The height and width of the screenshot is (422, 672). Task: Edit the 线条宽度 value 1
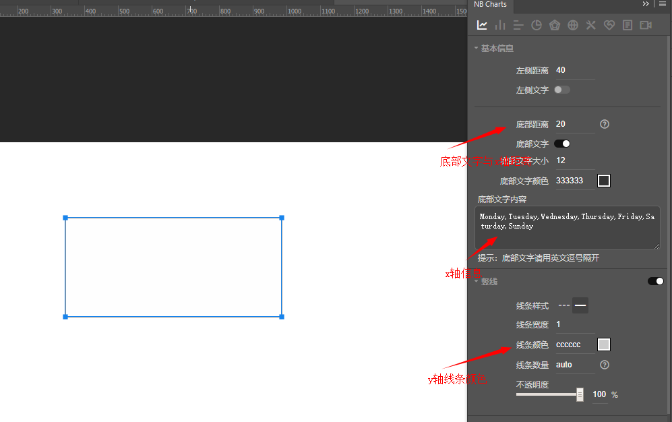575,324
